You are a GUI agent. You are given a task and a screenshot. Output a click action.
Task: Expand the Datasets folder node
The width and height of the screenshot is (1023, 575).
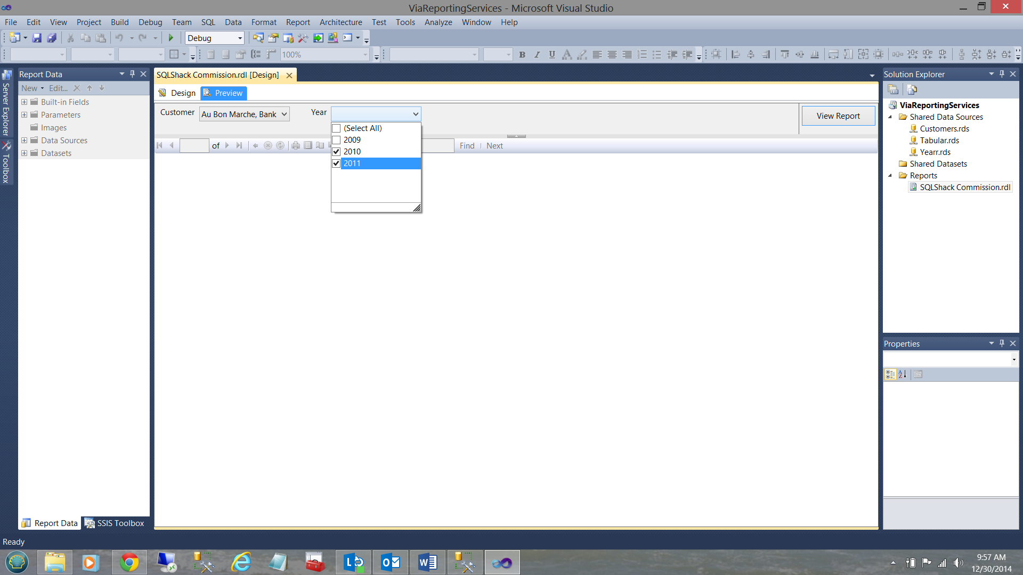[x=24, y=153]
